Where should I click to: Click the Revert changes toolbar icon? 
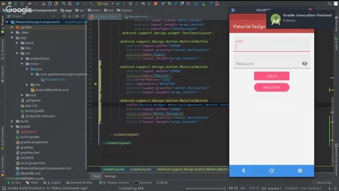point(188,4)
